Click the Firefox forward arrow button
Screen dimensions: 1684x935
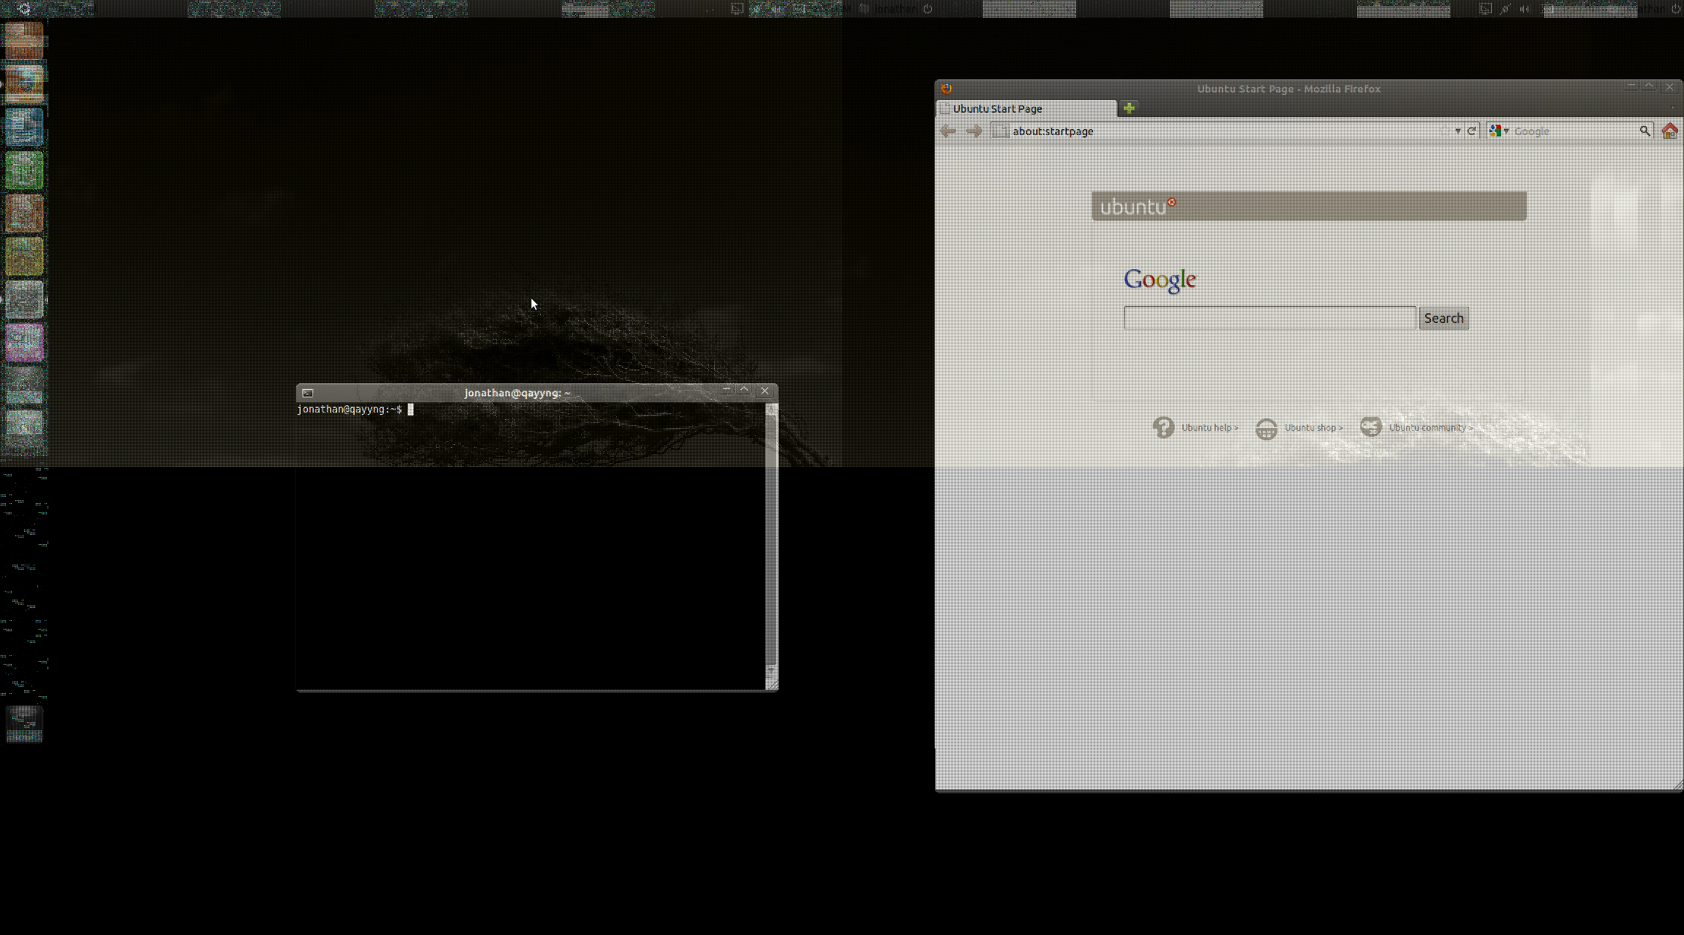(975, 131)
